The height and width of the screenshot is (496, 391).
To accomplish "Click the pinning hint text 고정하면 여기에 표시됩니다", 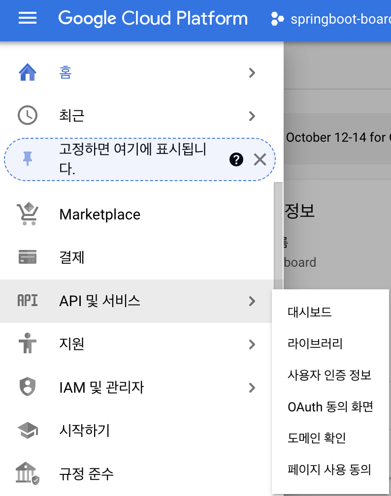I will [x=133, y=159].
